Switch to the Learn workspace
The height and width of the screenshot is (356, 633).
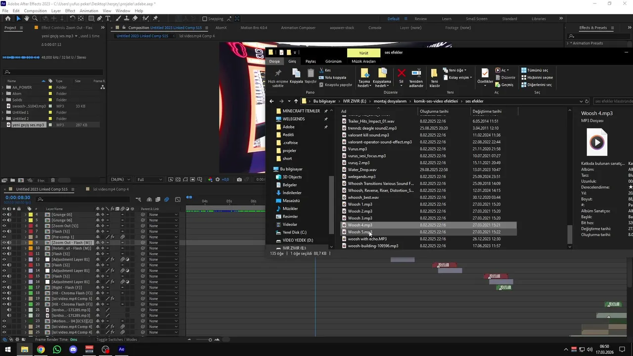447,19
